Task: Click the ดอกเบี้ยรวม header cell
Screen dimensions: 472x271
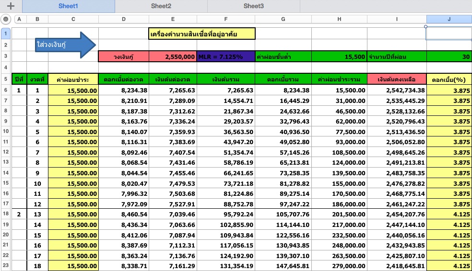Action: [283, 79]
